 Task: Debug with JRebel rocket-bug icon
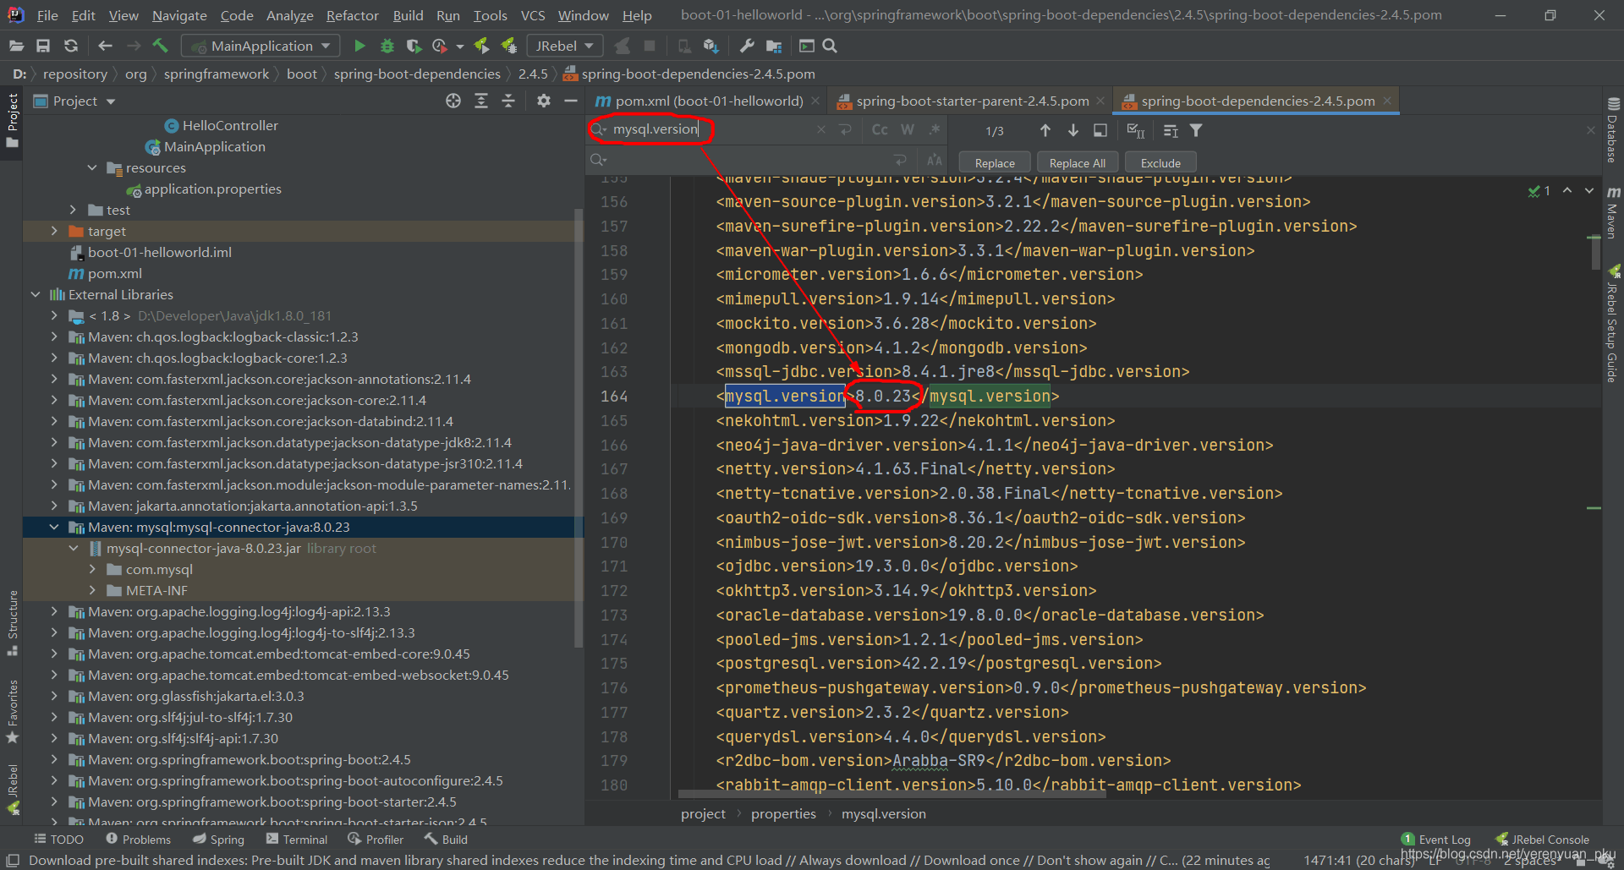[508, 46]
